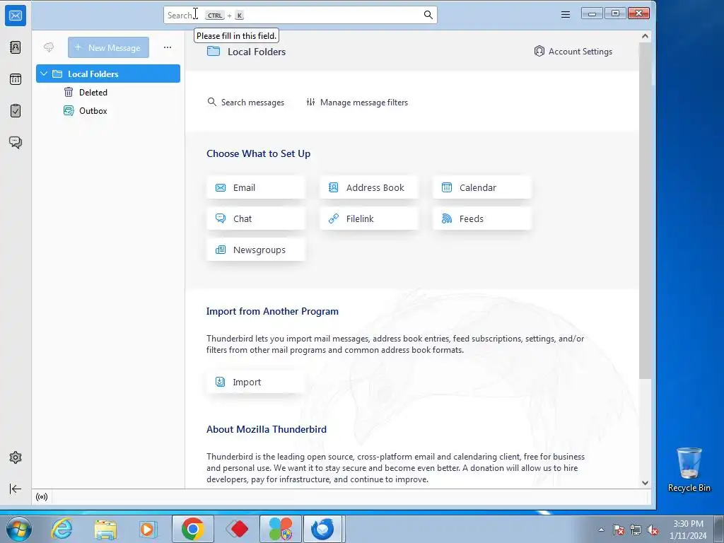The image size is (724, 543).
Task: Set up a Calendar
Action: point(482,187)
